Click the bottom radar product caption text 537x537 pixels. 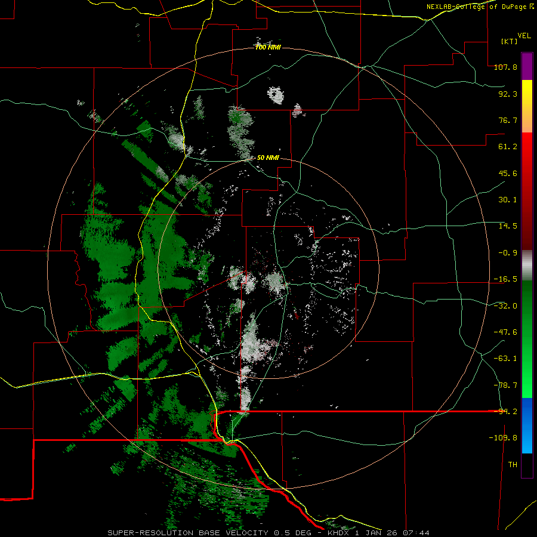268,533
